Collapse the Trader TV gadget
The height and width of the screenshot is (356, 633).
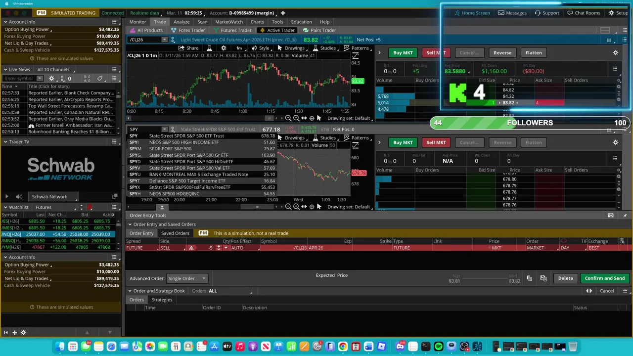pos(5,142)
